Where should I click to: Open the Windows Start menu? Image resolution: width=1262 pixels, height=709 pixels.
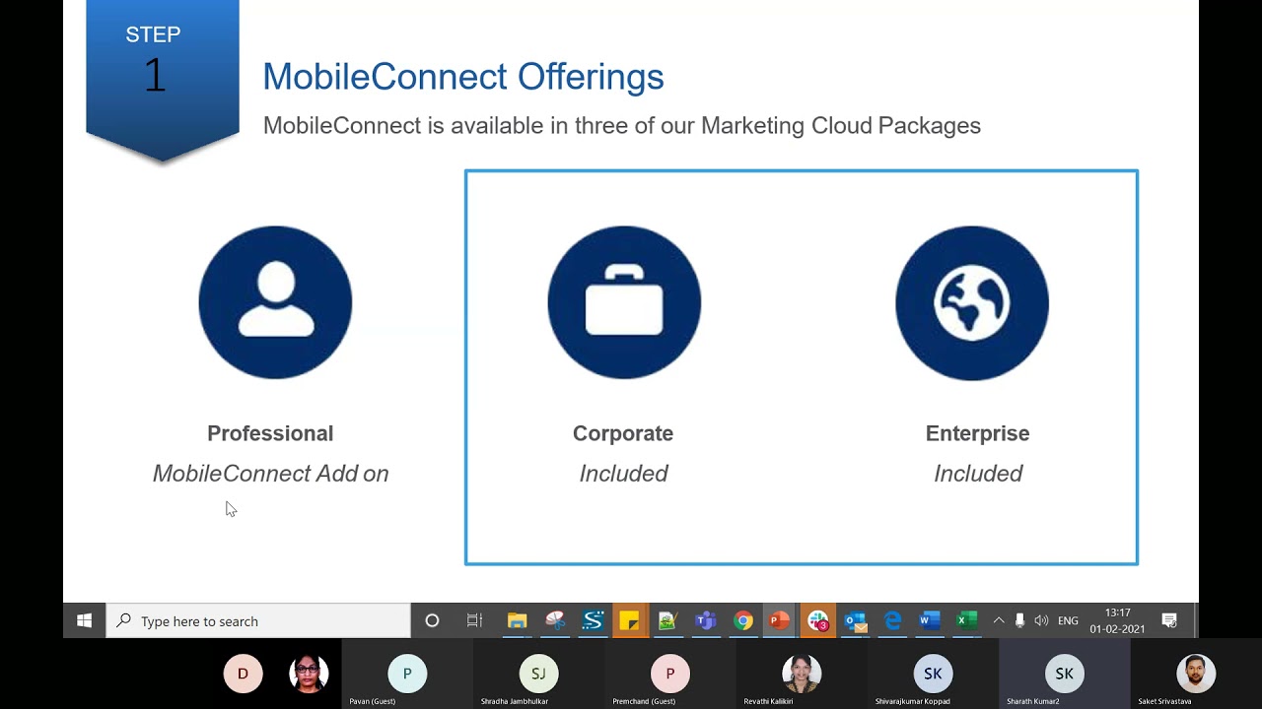(85, 620)
